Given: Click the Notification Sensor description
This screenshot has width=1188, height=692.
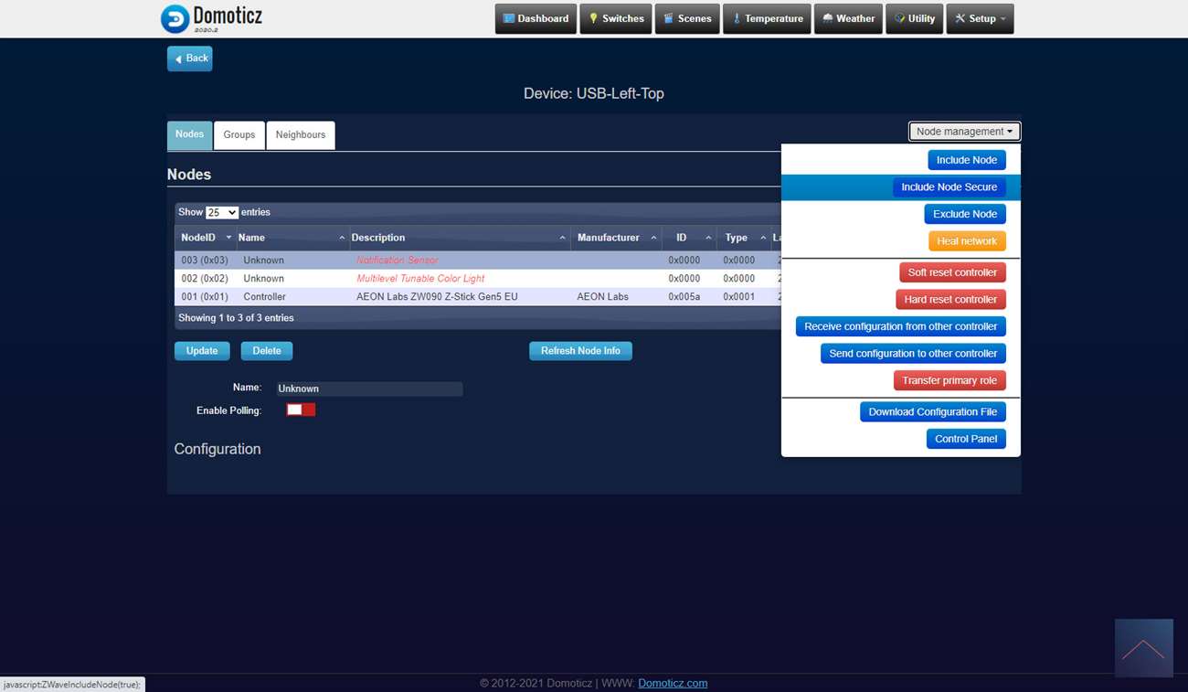Looking at the screenshot, I should pos(398,261).
